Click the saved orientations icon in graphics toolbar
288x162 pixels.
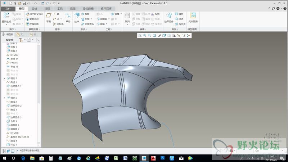pyautogui.click(x=169, y=35)
